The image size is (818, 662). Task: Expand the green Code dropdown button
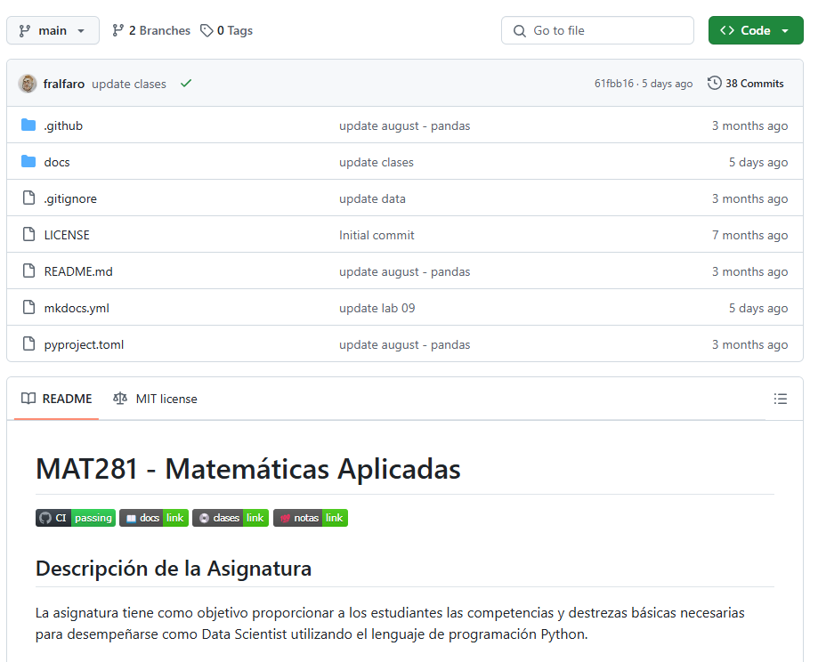click(x=755, y=30)
